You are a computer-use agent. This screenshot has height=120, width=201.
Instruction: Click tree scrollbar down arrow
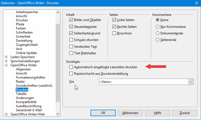click(x=58, y=114)
